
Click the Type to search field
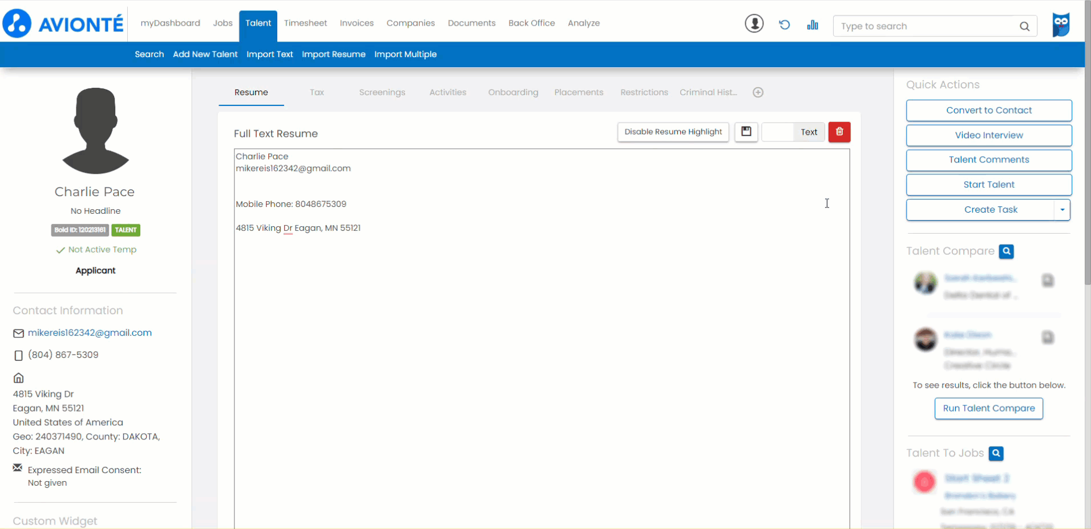924,26
